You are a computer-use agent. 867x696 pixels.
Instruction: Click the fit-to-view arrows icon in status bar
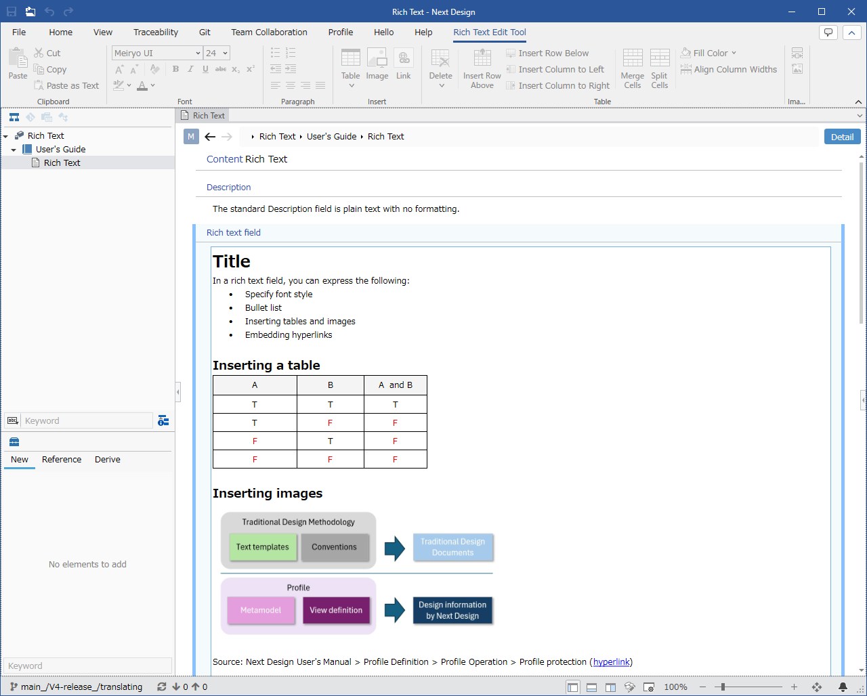pyautogui.click(x=817, y=687)
